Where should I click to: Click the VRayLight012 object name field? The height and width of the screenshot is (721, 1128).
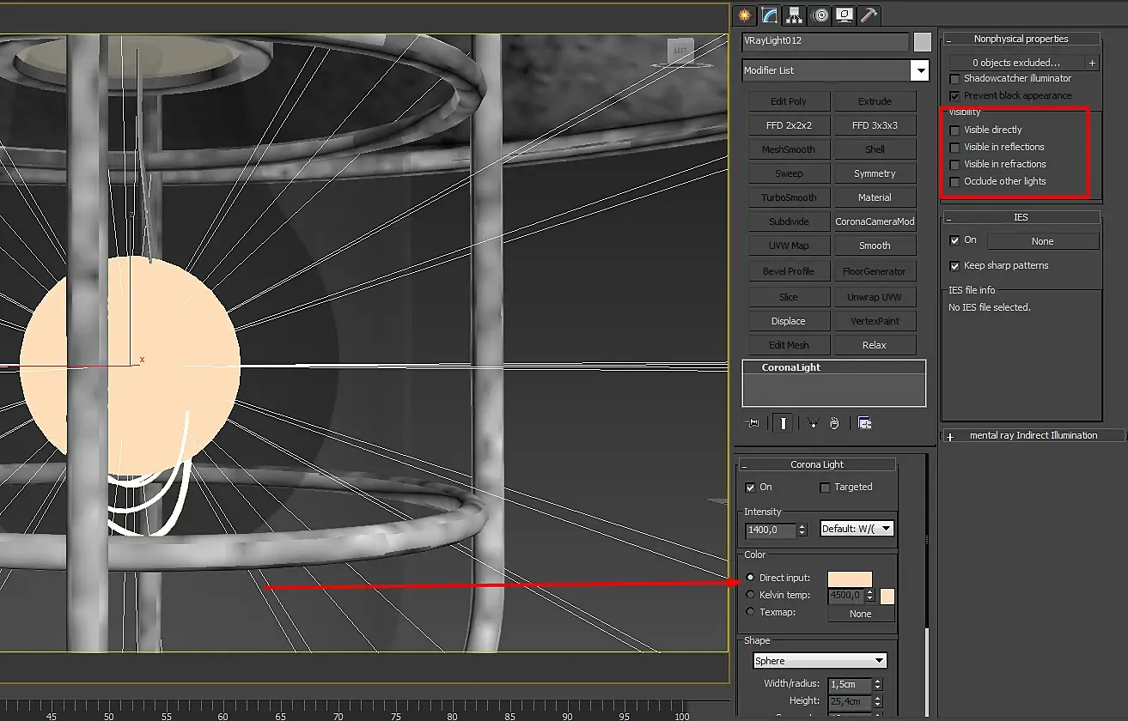tap(825, 41)
